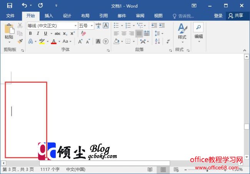
Task: Click the 登录 sign-in link
Action: [218, 16]
